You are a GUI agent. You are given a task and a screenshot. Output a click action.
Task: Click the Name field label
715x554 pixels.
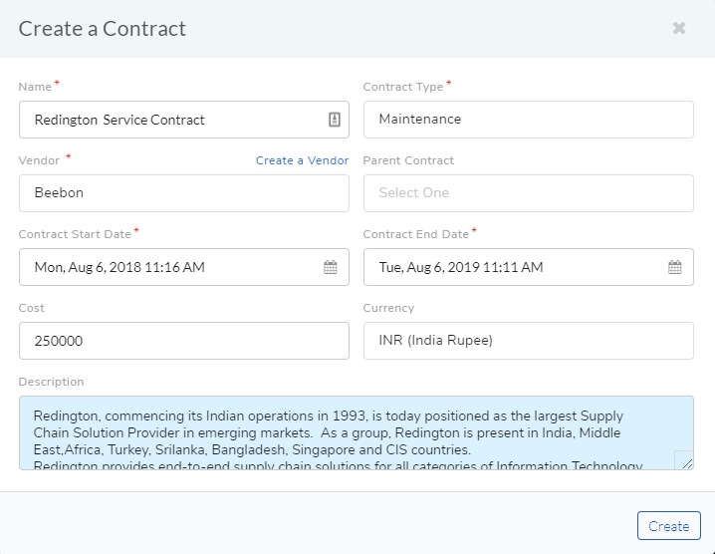[x=35, y=87]
